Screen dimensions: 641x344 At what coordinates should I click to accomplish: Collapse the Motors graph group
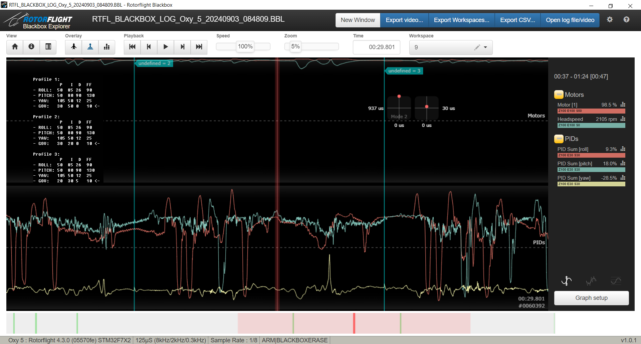coord(559,95)
